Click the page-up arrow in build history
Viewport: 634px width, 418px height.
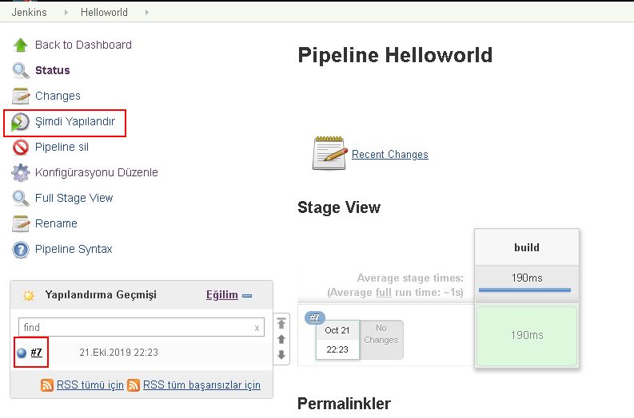pyautogui.click(x=281, y=339)
